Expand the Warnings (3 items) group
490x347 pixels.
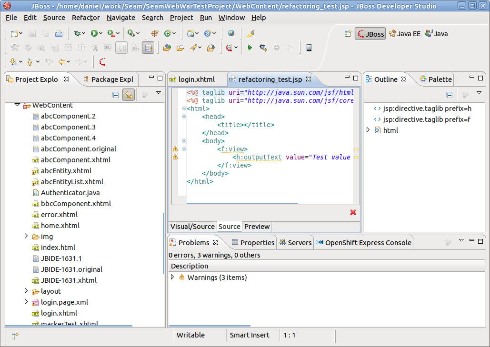pos(172,277)
